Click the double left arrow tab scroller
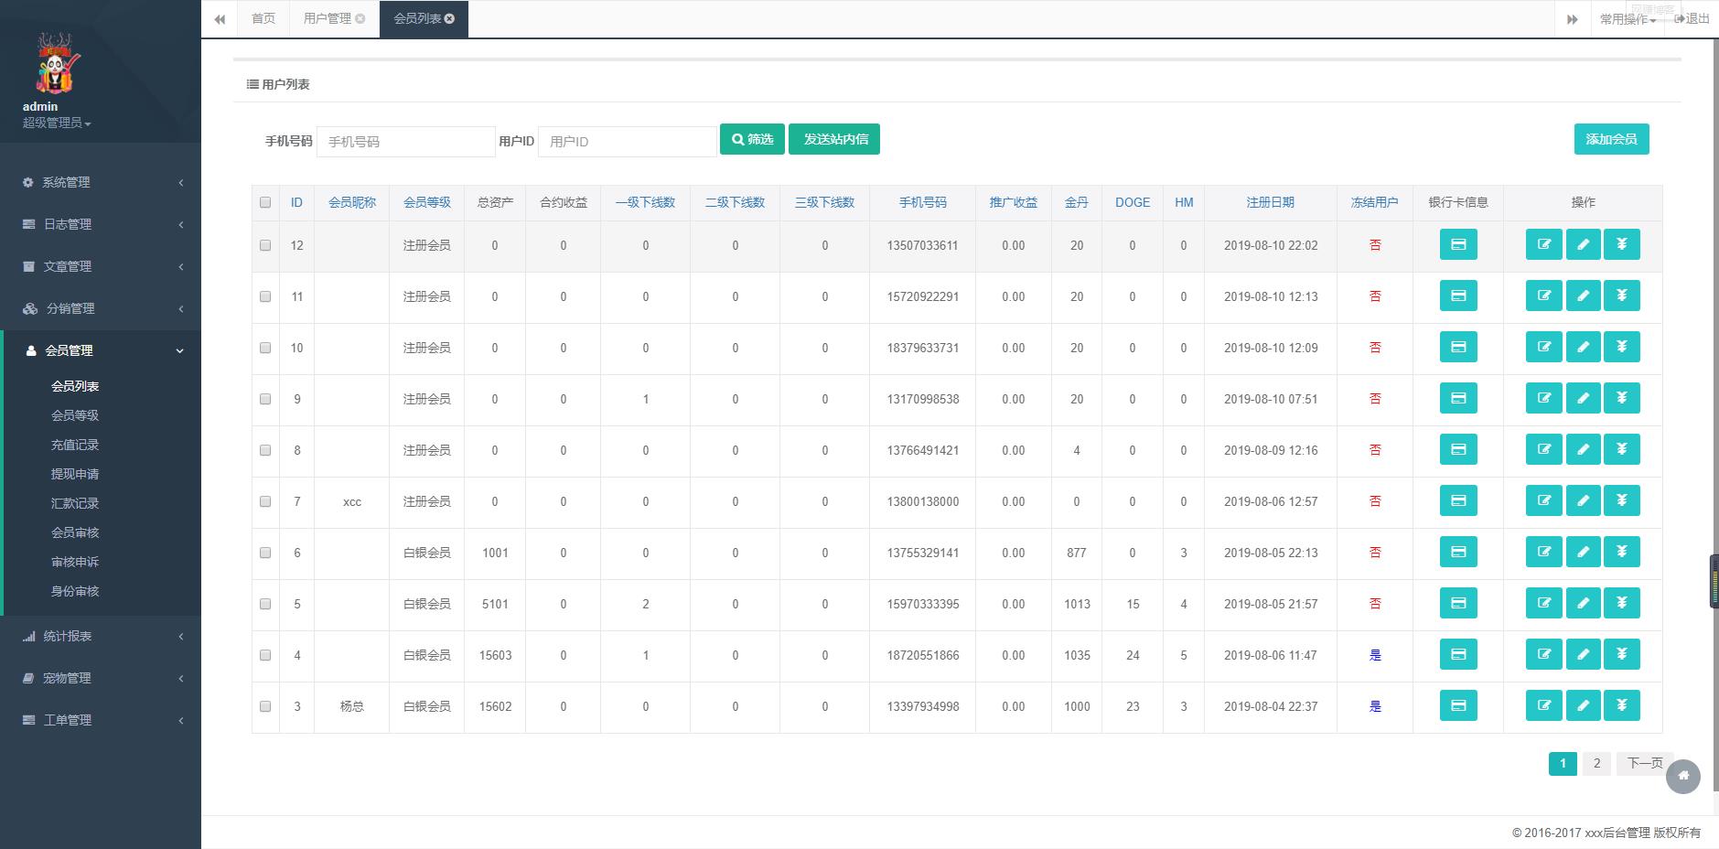The image size is (1719, 849). [220, 18]
